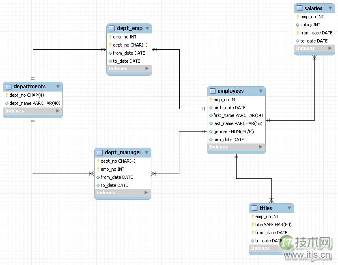Click key icon beside title VARCHAR(50)
This screenshot has width=338, height=265.
click(x=253, y=225)
